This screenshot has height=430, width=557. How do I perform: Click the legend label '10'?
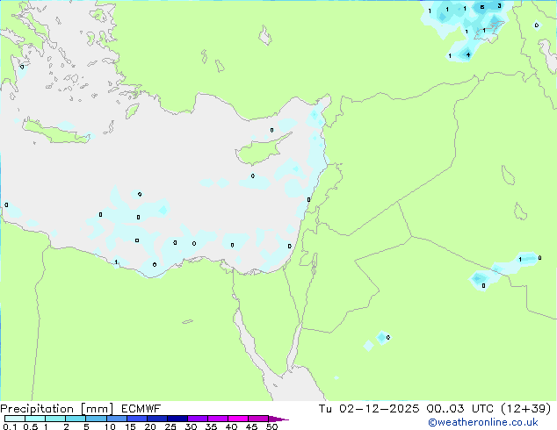pos(110,426)
